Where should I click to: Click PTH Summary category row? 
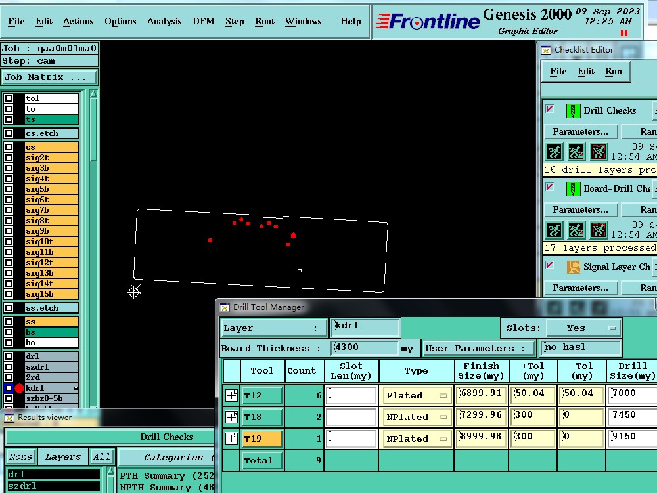coord(167,475)
